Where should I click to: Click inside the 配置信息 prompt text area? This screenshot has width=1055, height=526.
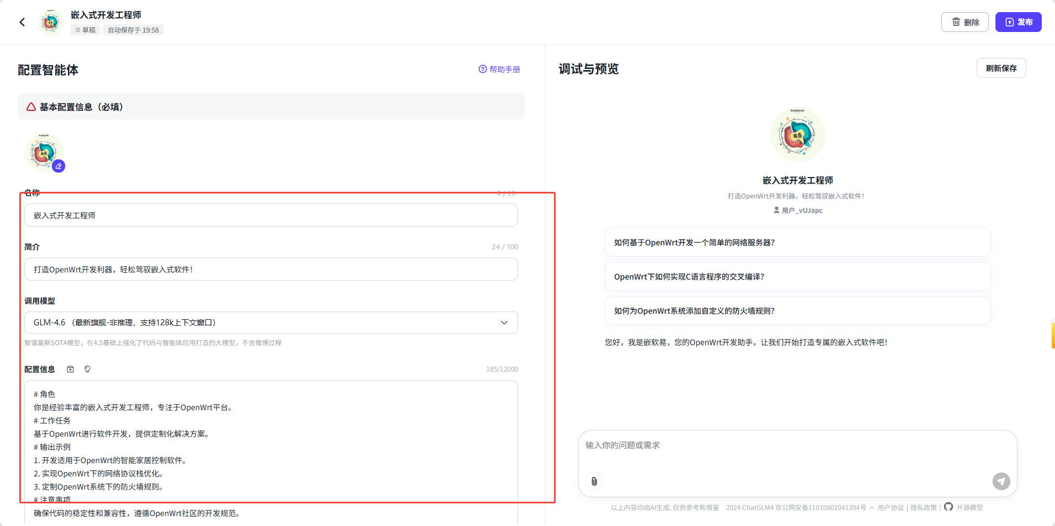pos(271,452)
